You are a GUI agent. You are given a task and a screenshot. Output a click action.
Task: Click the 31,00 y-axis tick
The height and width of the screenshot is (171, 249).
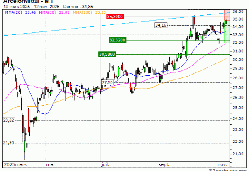(x=238, y=51)
